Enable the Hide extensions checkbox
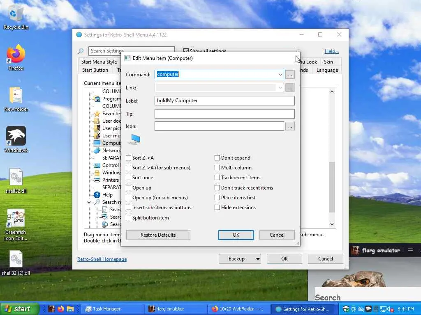Screen dimensions: 421x315 point(217,208)
